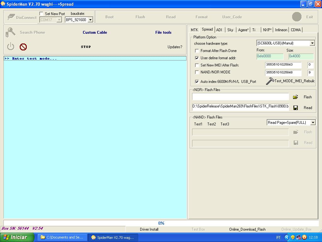The image size is (322, 242).
Task: Click the Test_MODE_IMEI_Rebuild hammer icon
Action: pyautogui.click(x=270, y=81)
